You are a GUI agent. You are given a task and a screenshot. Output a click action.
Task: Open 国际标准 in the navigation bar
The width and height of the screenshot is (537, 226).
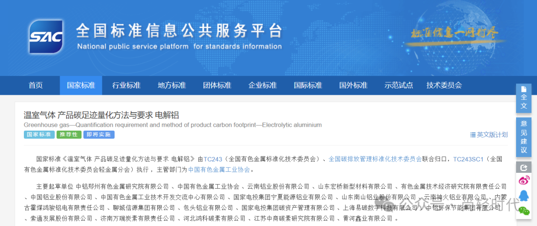(308, 85)
